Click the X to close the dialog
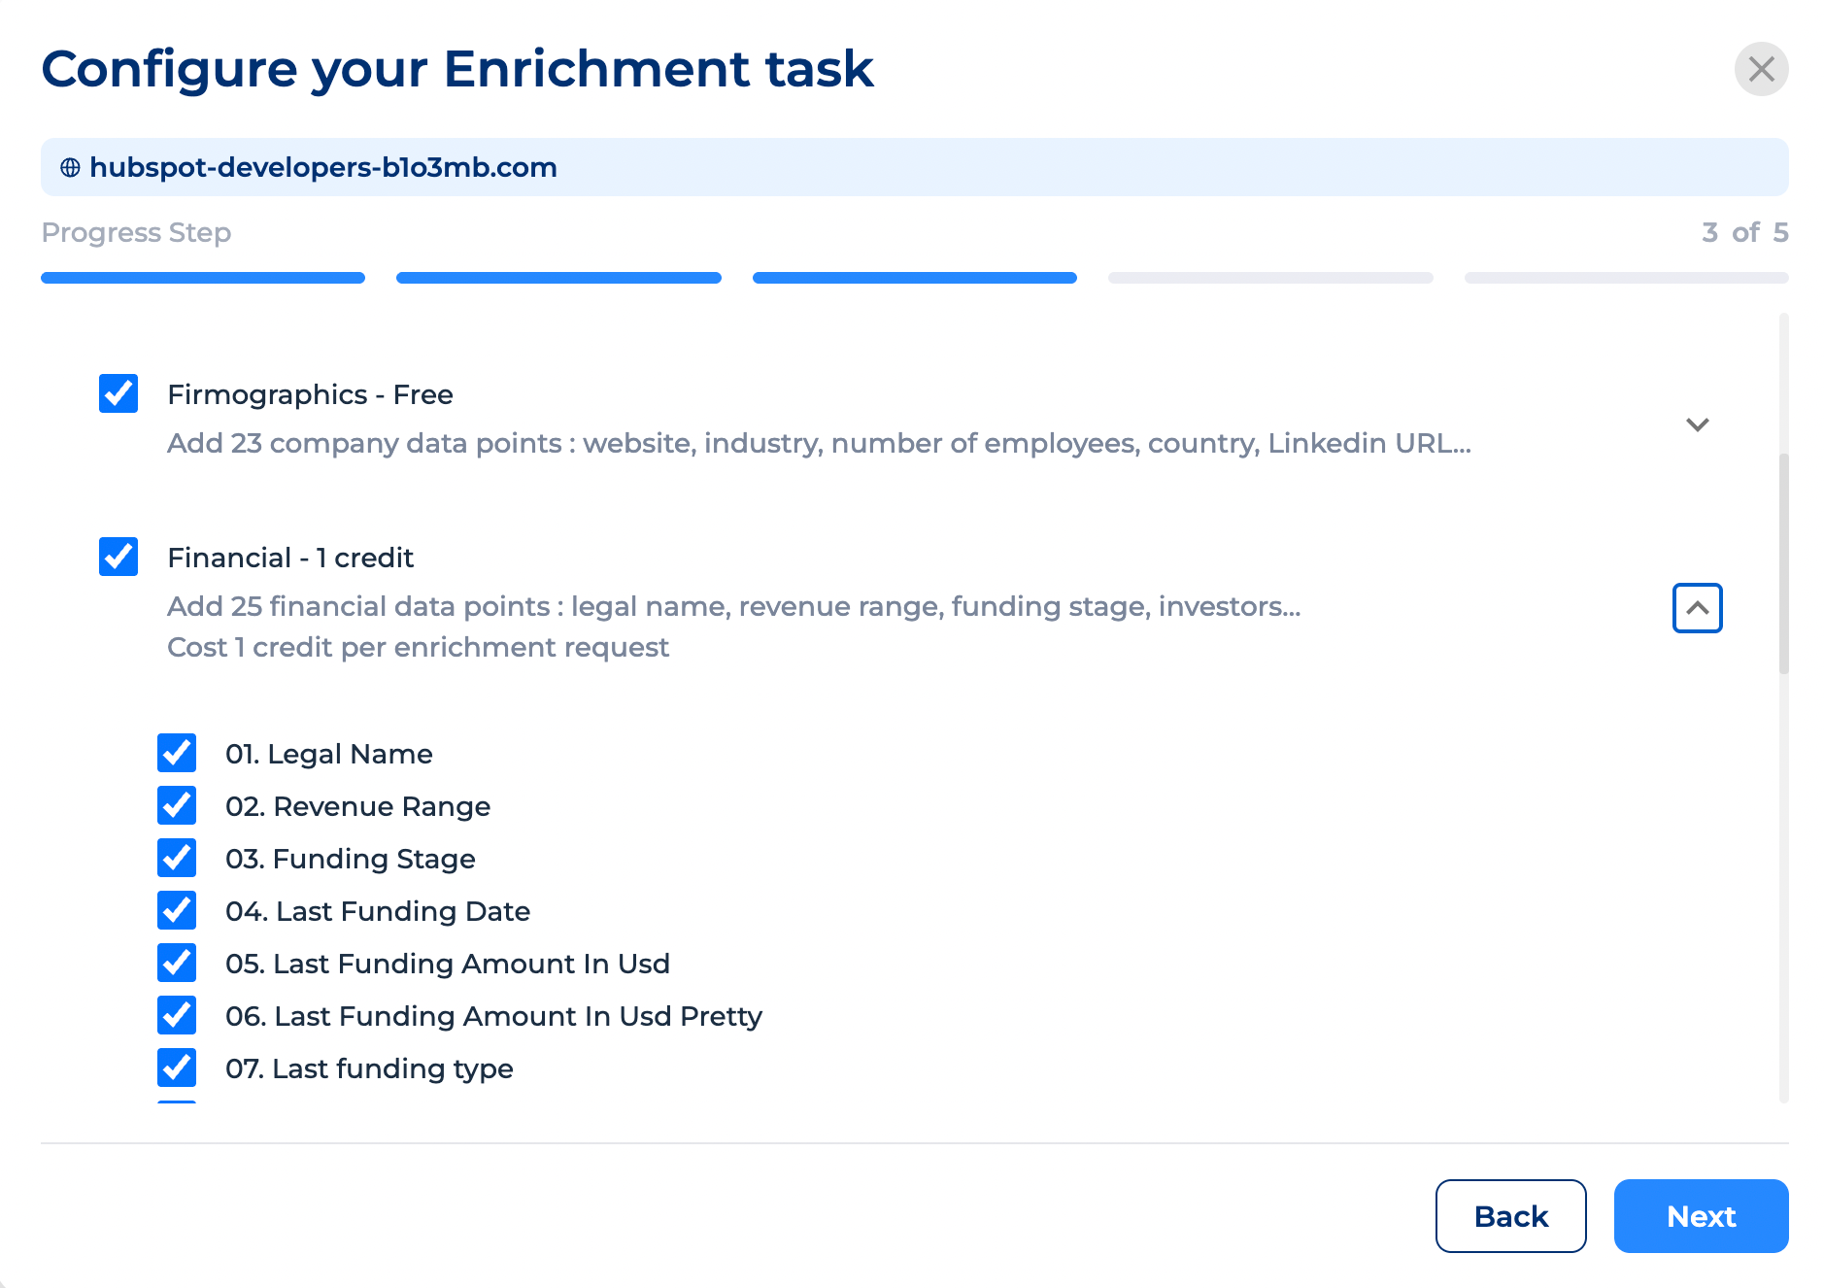The width and height of the screenshot is (1824, 1288). click(x=1761, y=69)
